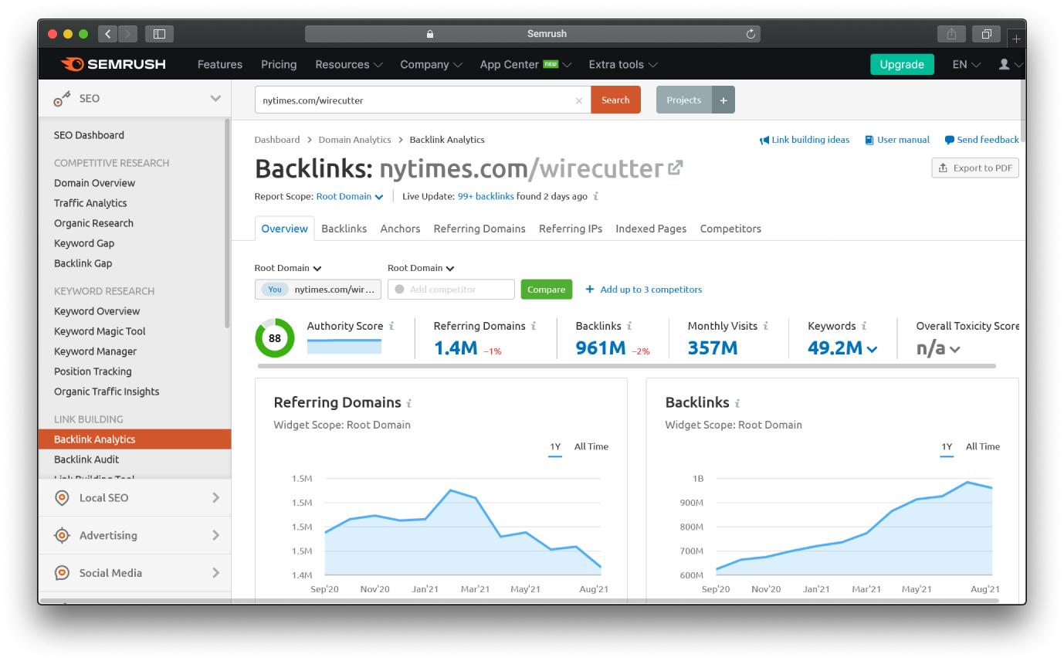Switch to the Anchors tab
Image resolution: width=1064 pixels, height=661 pixels.
click(x=400, y=229)
